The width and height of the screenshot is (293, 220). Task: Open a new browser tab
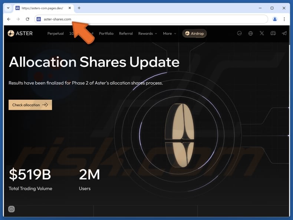click(x=79, y=8)
